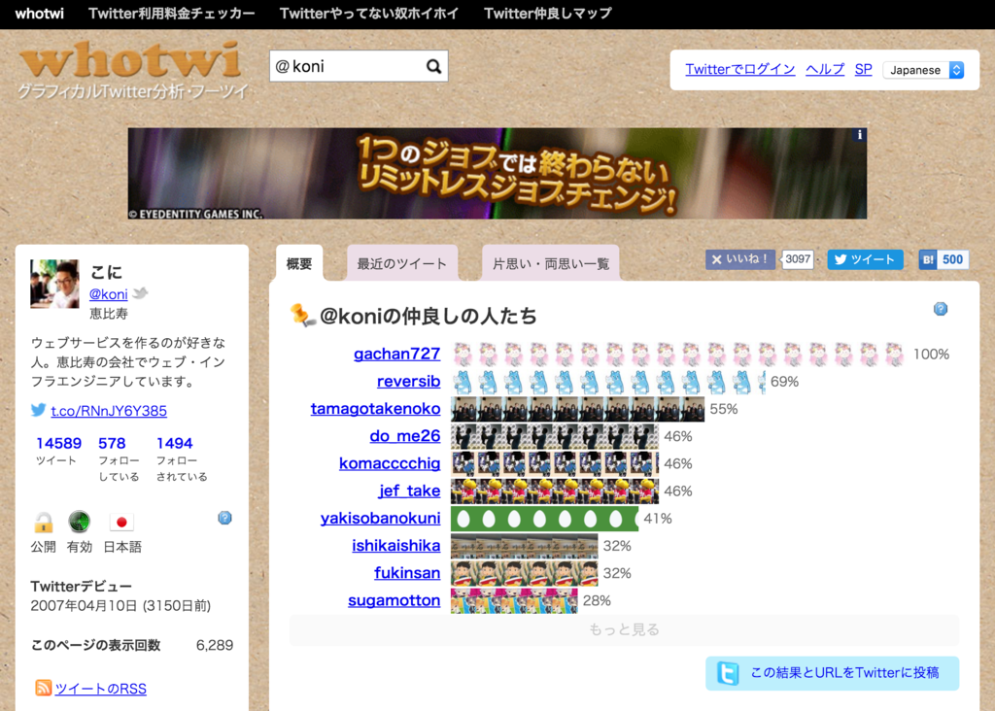The image size is (995, 711).
Task: Open komaccchig profile link
Action: pos(390,463)
